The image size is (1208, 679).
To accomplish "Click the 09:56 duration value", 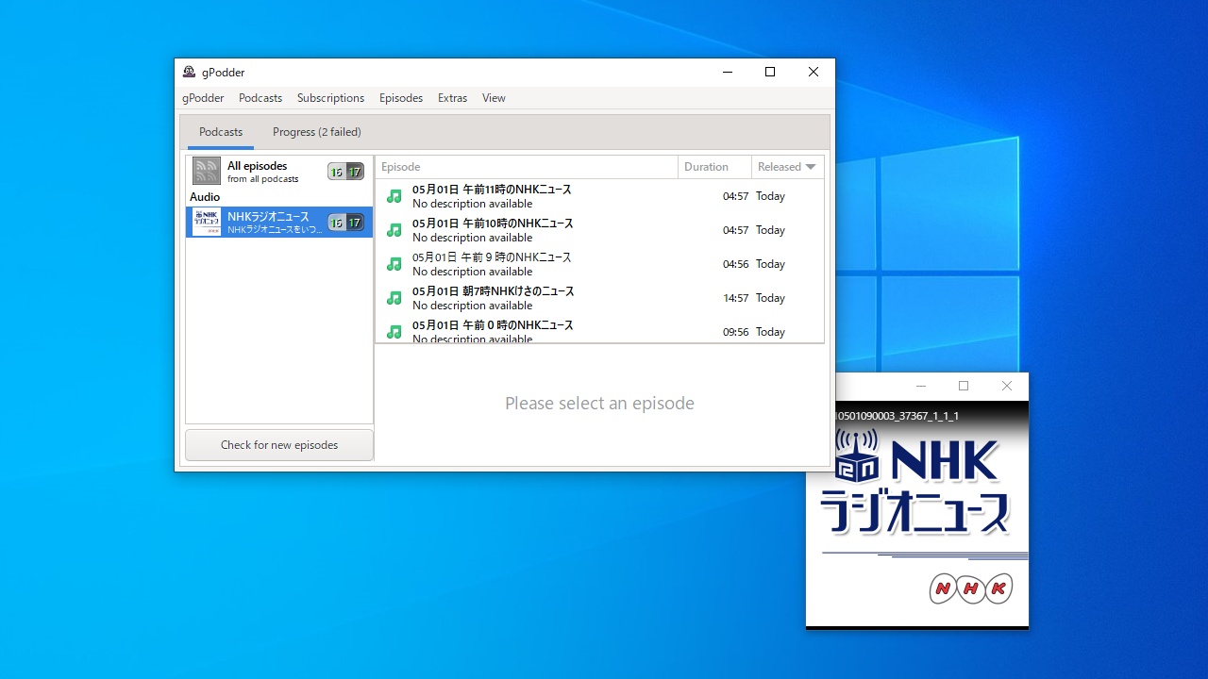I will (x=735, y=332).
